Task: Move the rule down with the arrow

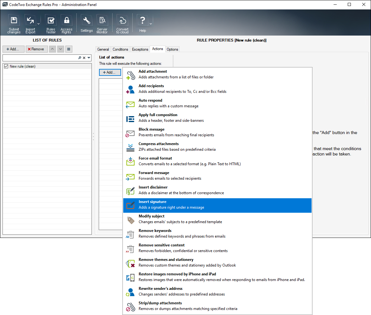Action: tap(61, 49)
